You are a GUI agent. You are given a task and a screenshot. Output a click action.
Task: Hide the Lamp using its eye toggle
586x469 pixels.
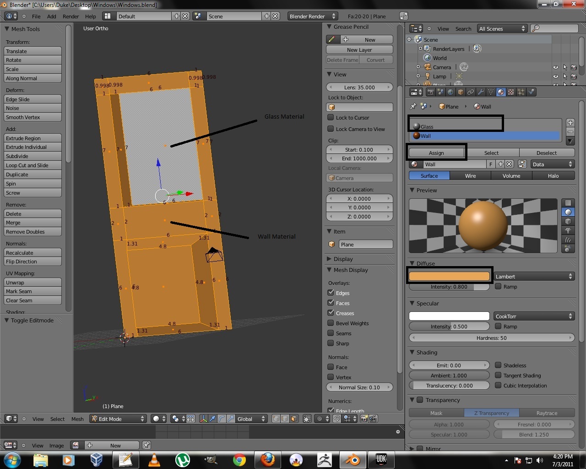556,76
